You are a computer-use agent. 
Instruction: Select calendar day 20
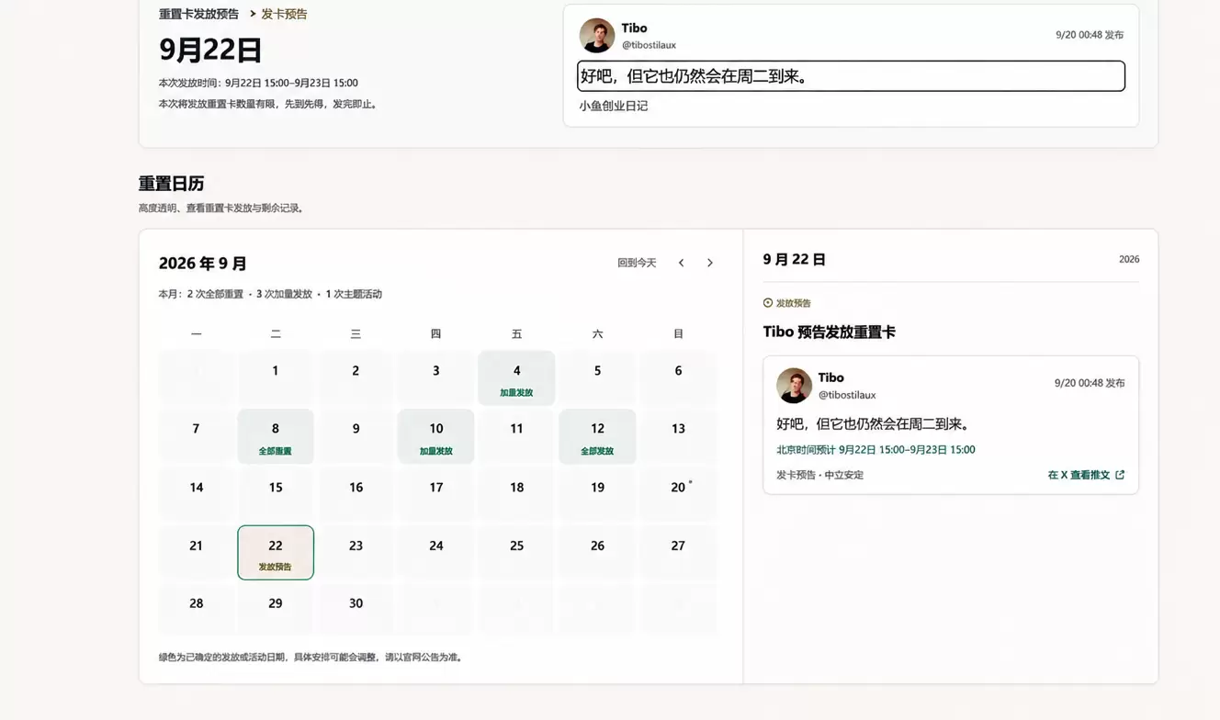point(678,494)
